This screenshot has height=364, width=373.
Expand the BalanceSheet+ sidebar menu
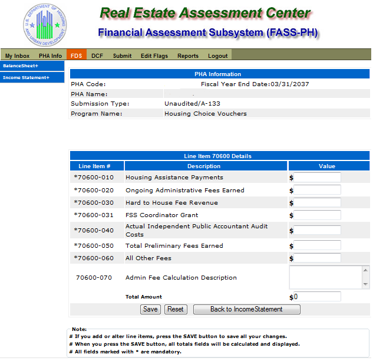point(32,65)
